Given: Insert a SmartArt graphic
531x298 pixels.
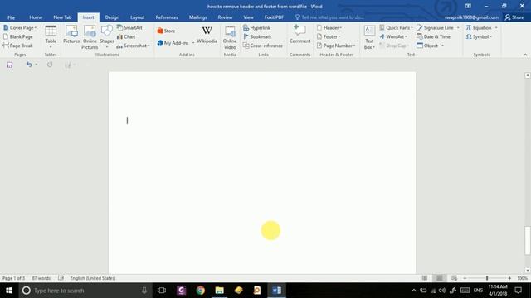Looking at the screenshot, I should [129, 27].
